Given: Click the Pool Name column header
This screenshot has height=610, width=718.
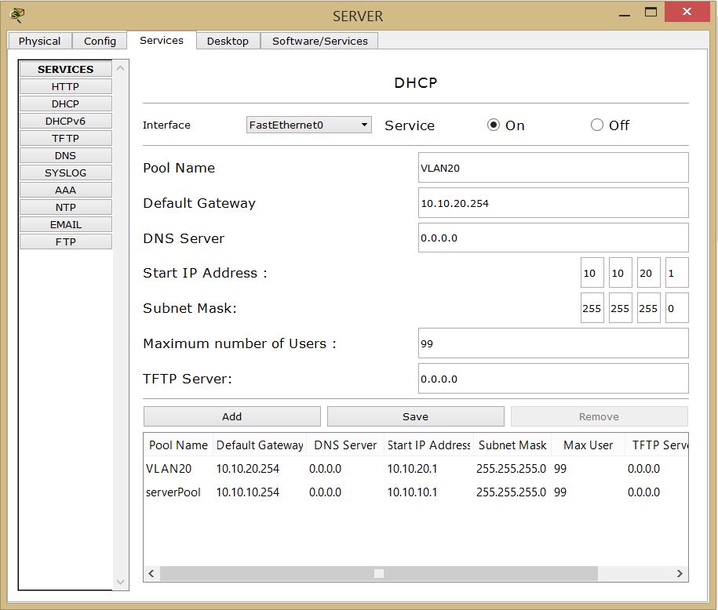Looking at the screenshot, I should [178, 445].
